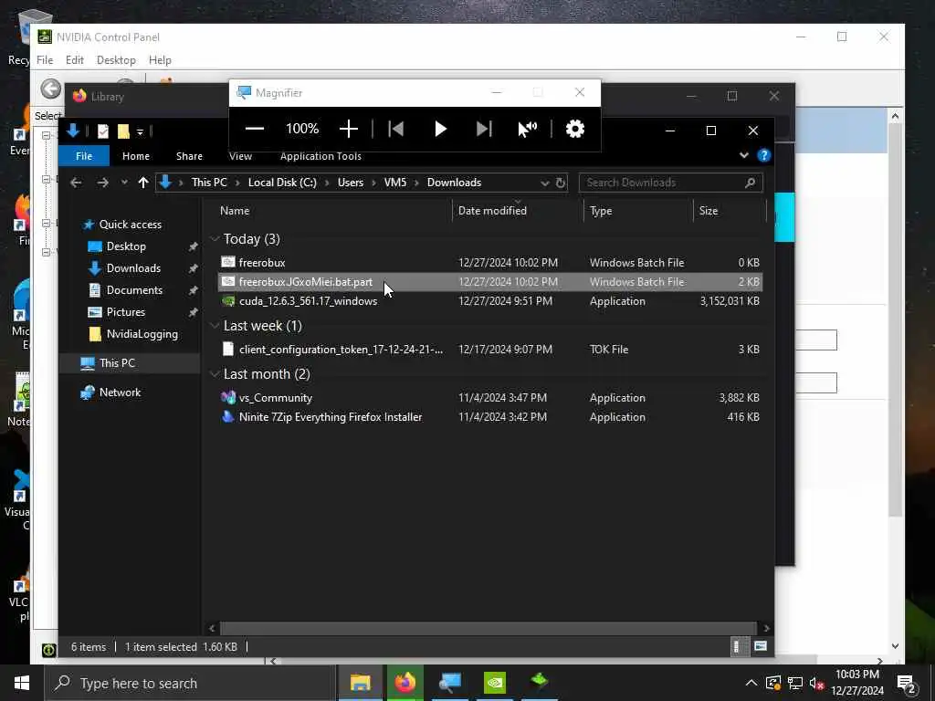Switch to large icons view in status bar
The width and height of the screenshot is (935, 701).
pos(760,647)
